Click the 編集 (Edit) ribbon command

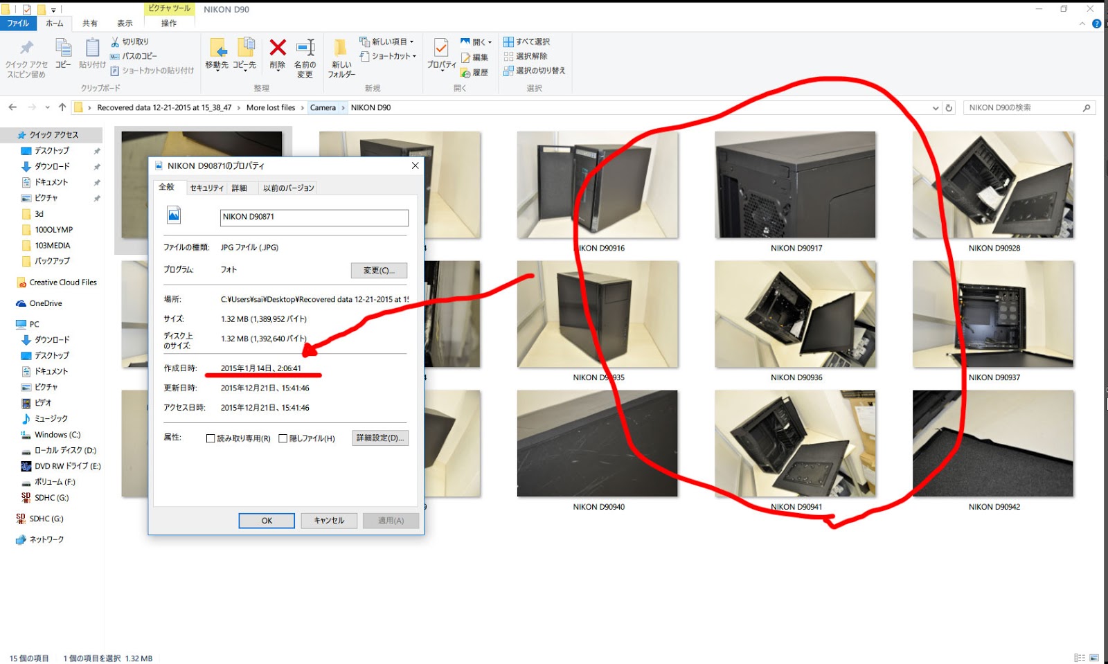pyautogui.click(x=475, y=57)
